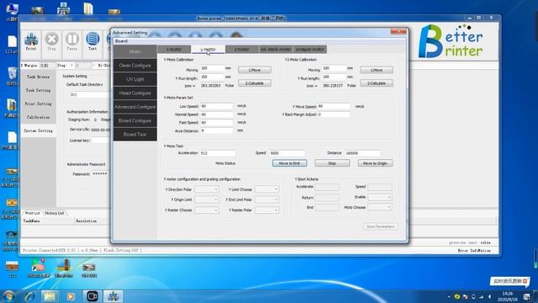Open Task Setting in main window sidebar
The height and width of the screenshot is (303, 538).
pos(38,90)
